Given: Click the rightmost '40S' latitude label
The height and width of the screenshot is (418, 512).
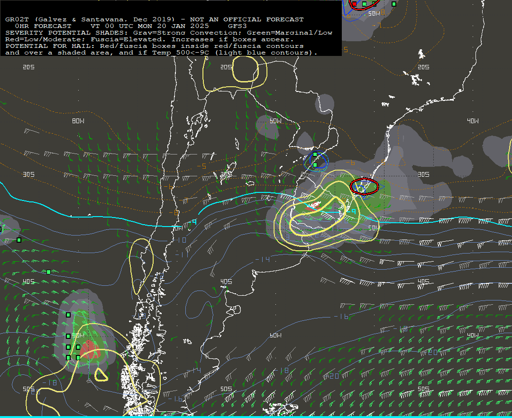Looking at the screenshot, I should click(423, 282).
